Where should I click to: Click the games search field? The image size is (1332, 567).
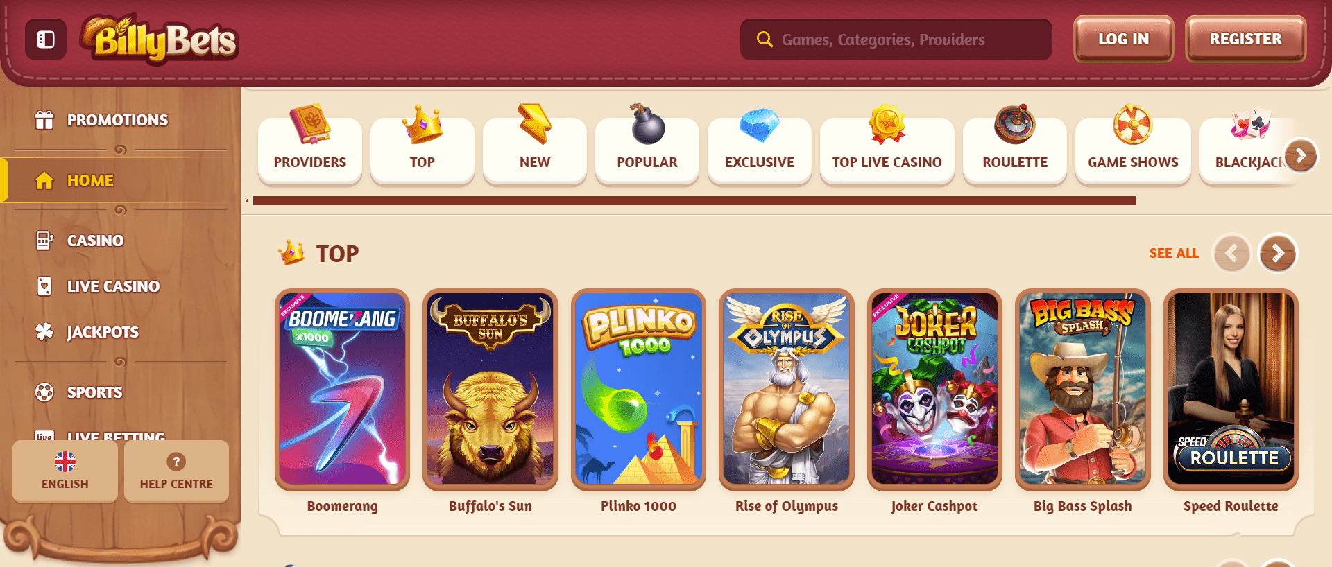pos(896,40)
